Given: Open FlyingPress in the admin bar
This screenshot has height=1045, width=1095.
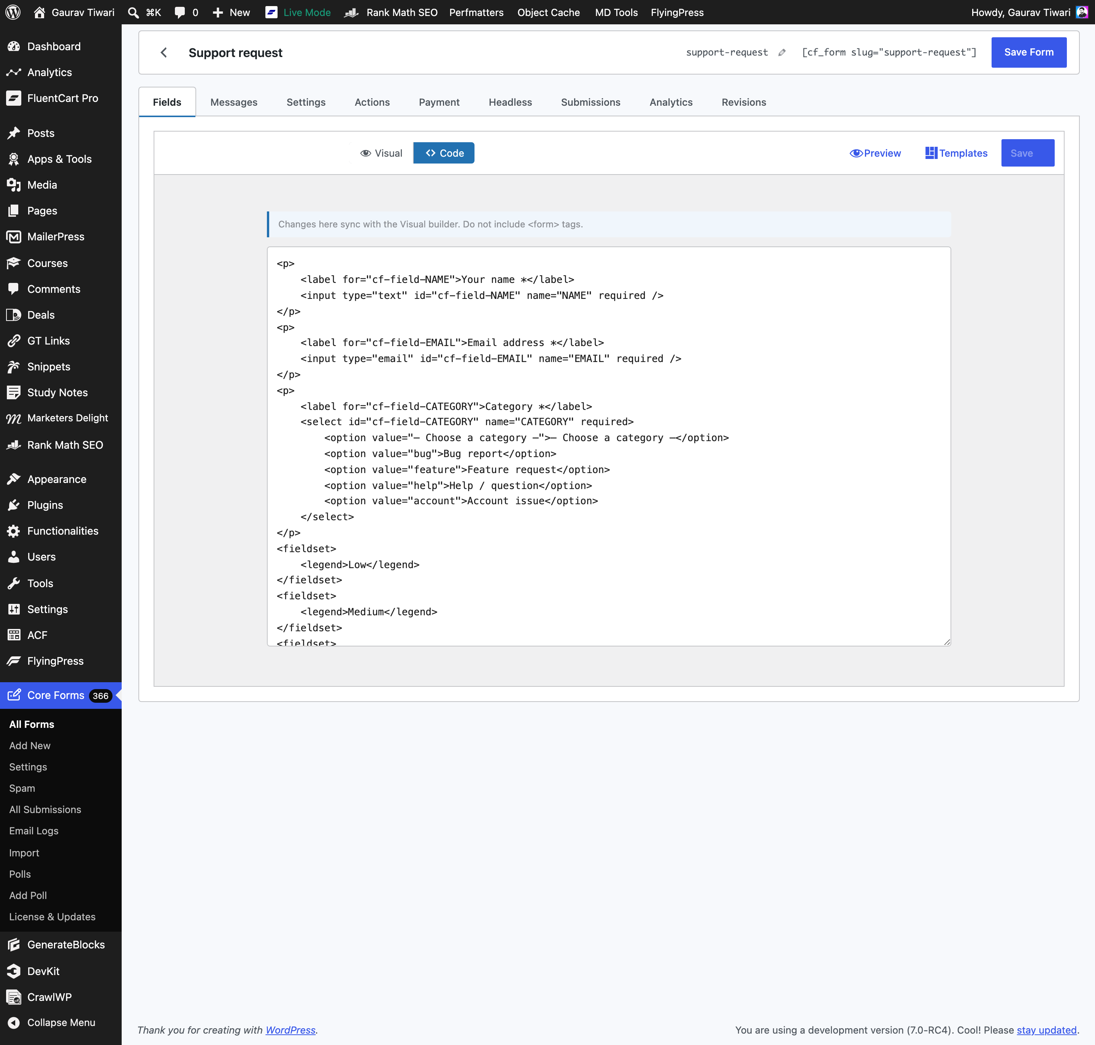Looking at the screenshot, I should click(x=677, y=12).
